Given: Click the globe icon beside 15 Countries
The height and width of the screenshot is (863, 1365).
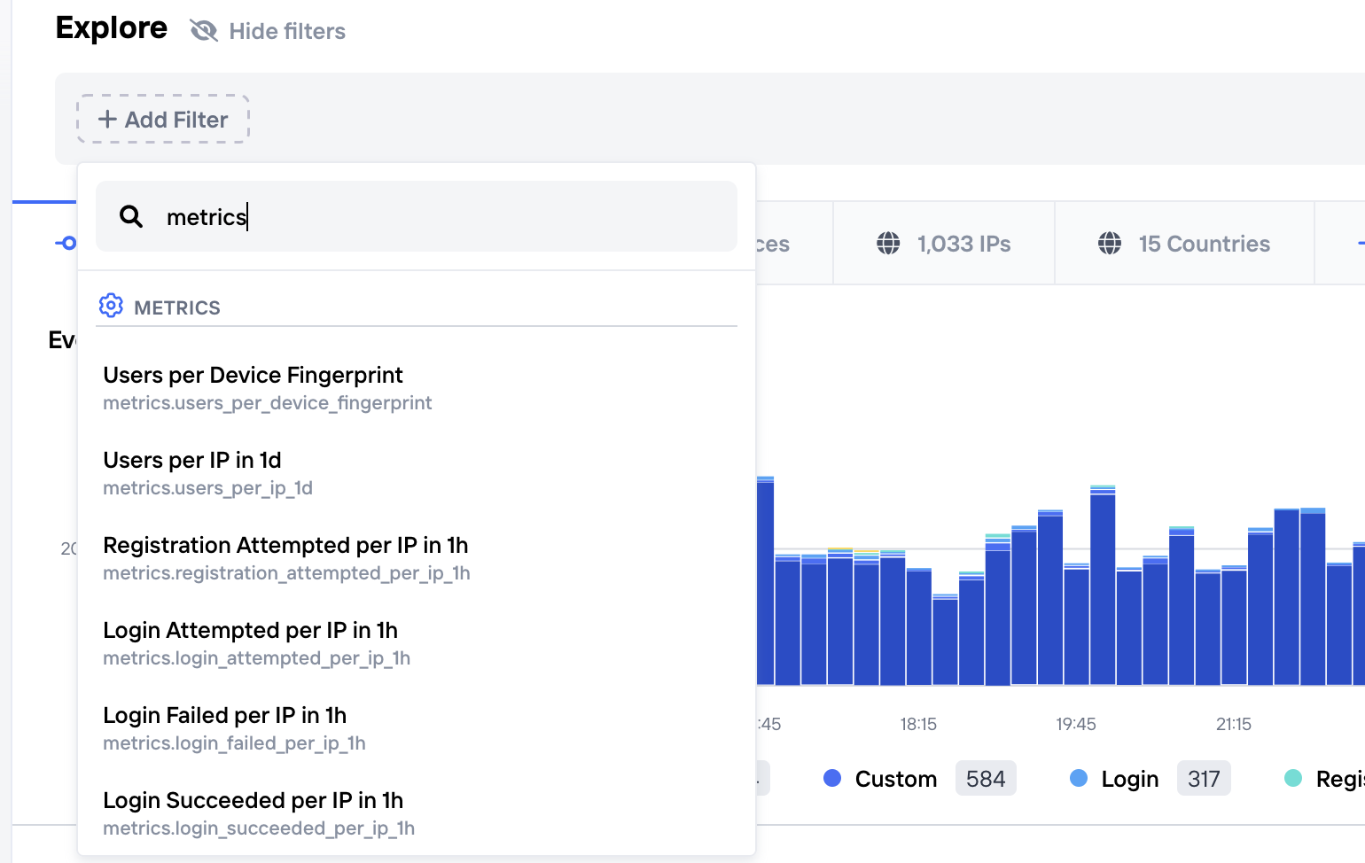Looking at the screenshot, I should (1110, 244).
